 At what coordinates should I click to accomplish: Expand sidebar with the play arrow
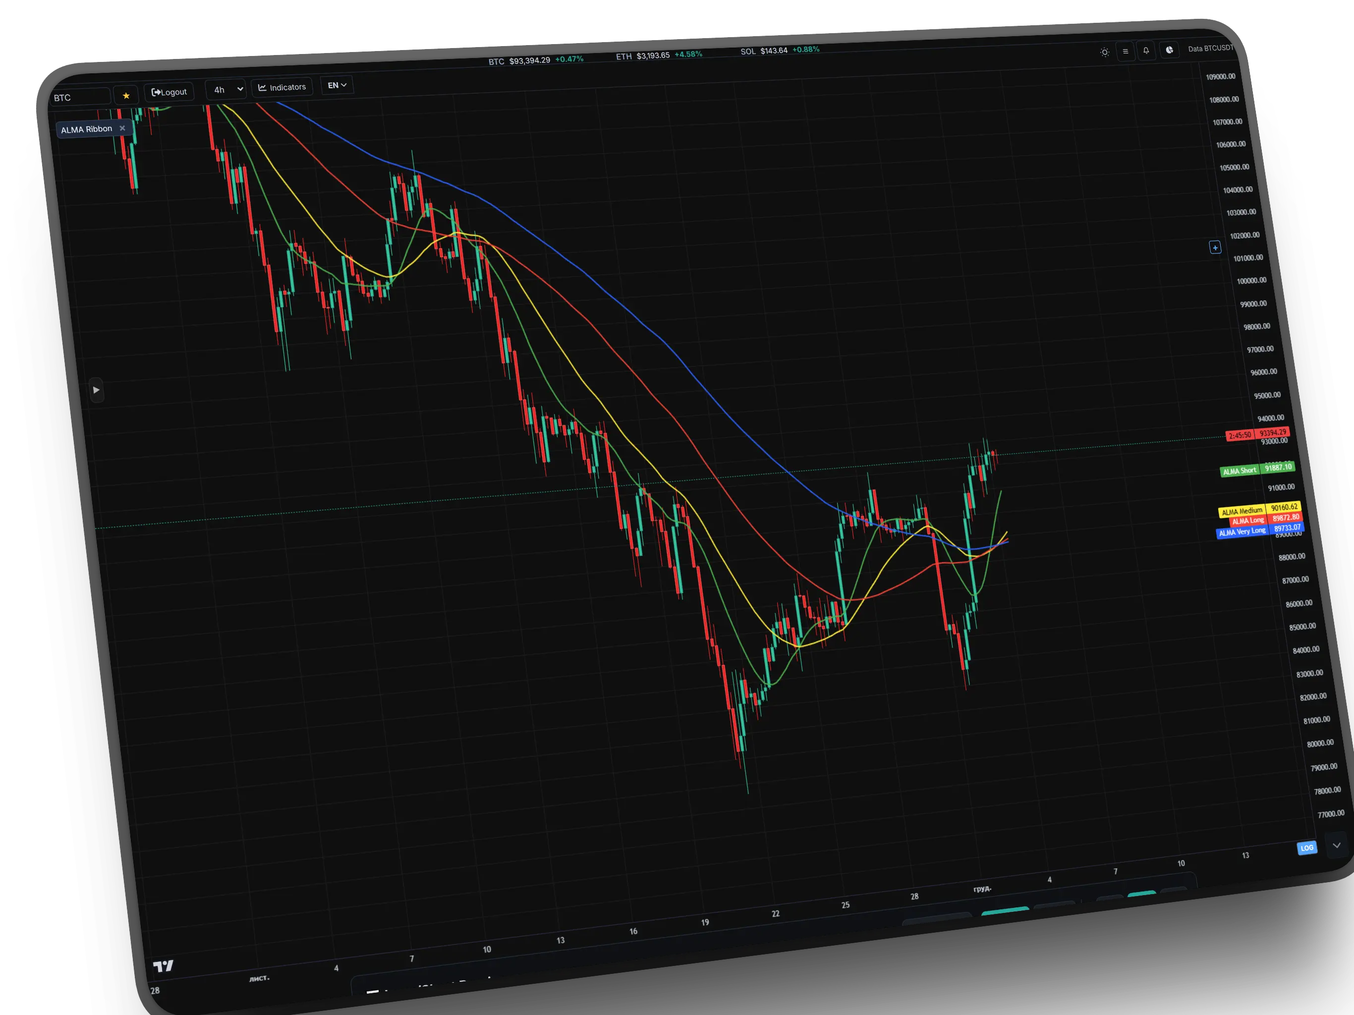[96, 390]
